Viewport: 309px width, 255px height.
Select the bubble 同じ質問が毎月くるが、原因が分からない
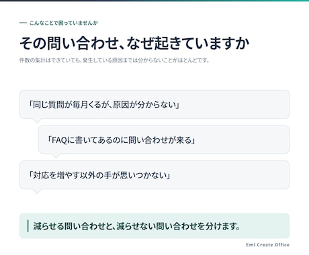154,105
